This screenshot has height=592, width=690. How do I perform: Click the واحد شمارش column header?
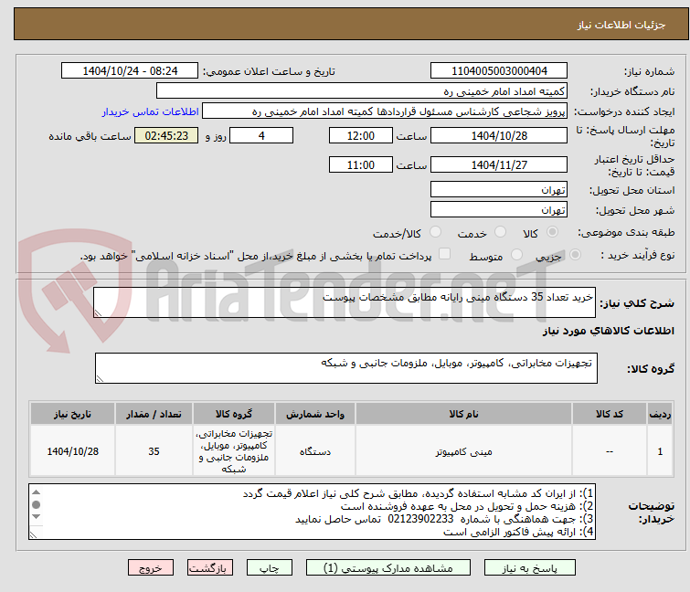tap(315, 414)
